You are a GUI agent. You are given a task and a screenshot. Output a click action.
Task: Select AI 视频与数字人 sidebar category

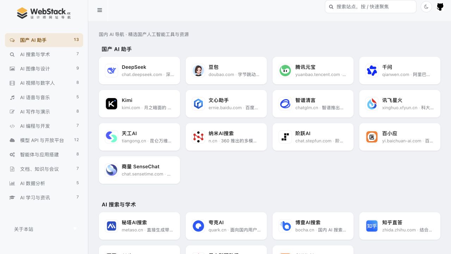point(44,83)
